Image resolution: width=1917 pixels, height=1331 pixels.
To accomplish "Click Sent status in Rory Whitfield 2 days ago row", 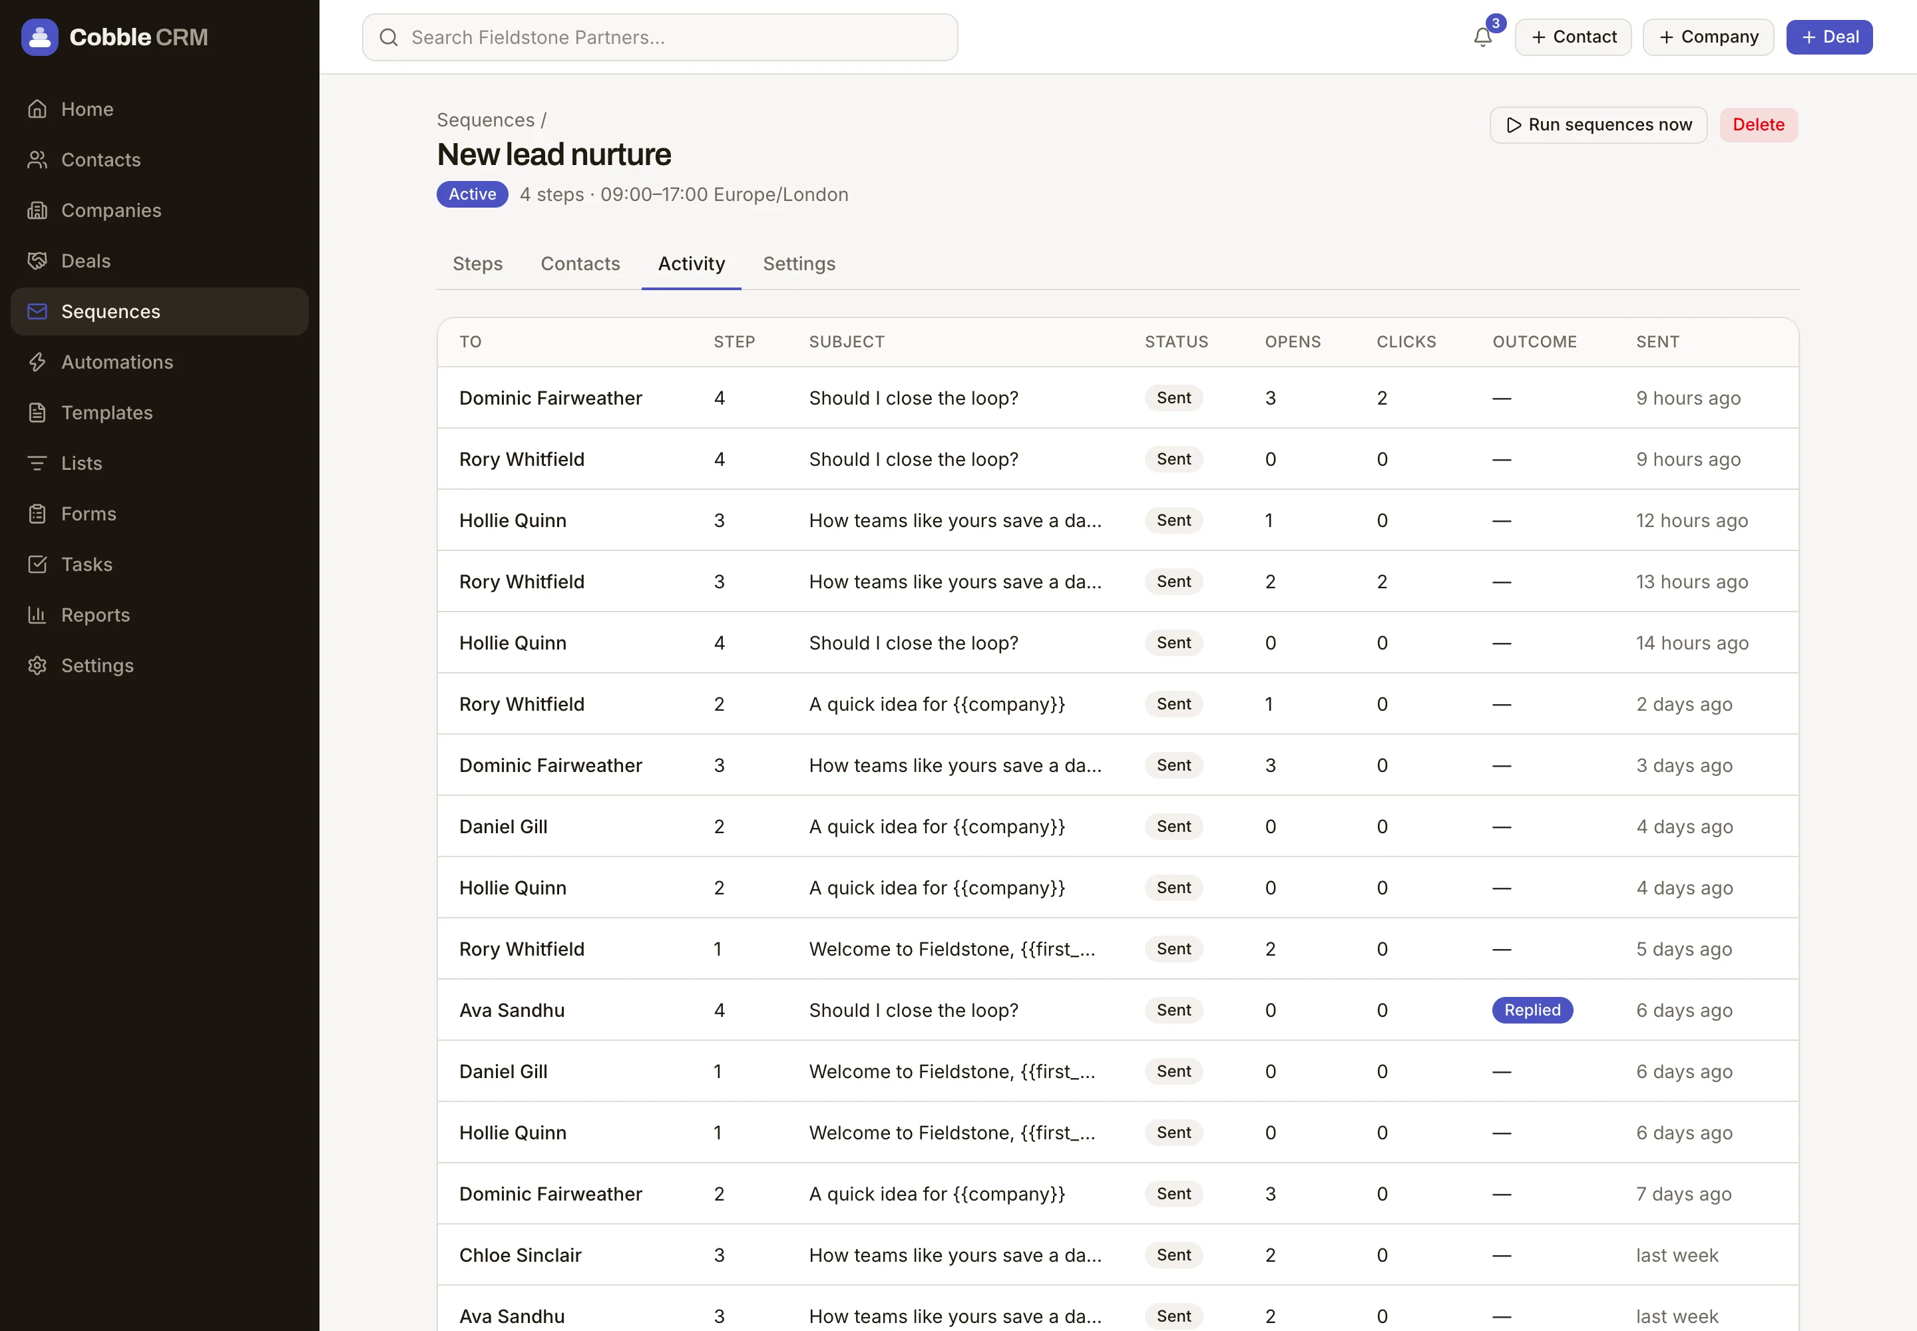I will point(1173,704).
